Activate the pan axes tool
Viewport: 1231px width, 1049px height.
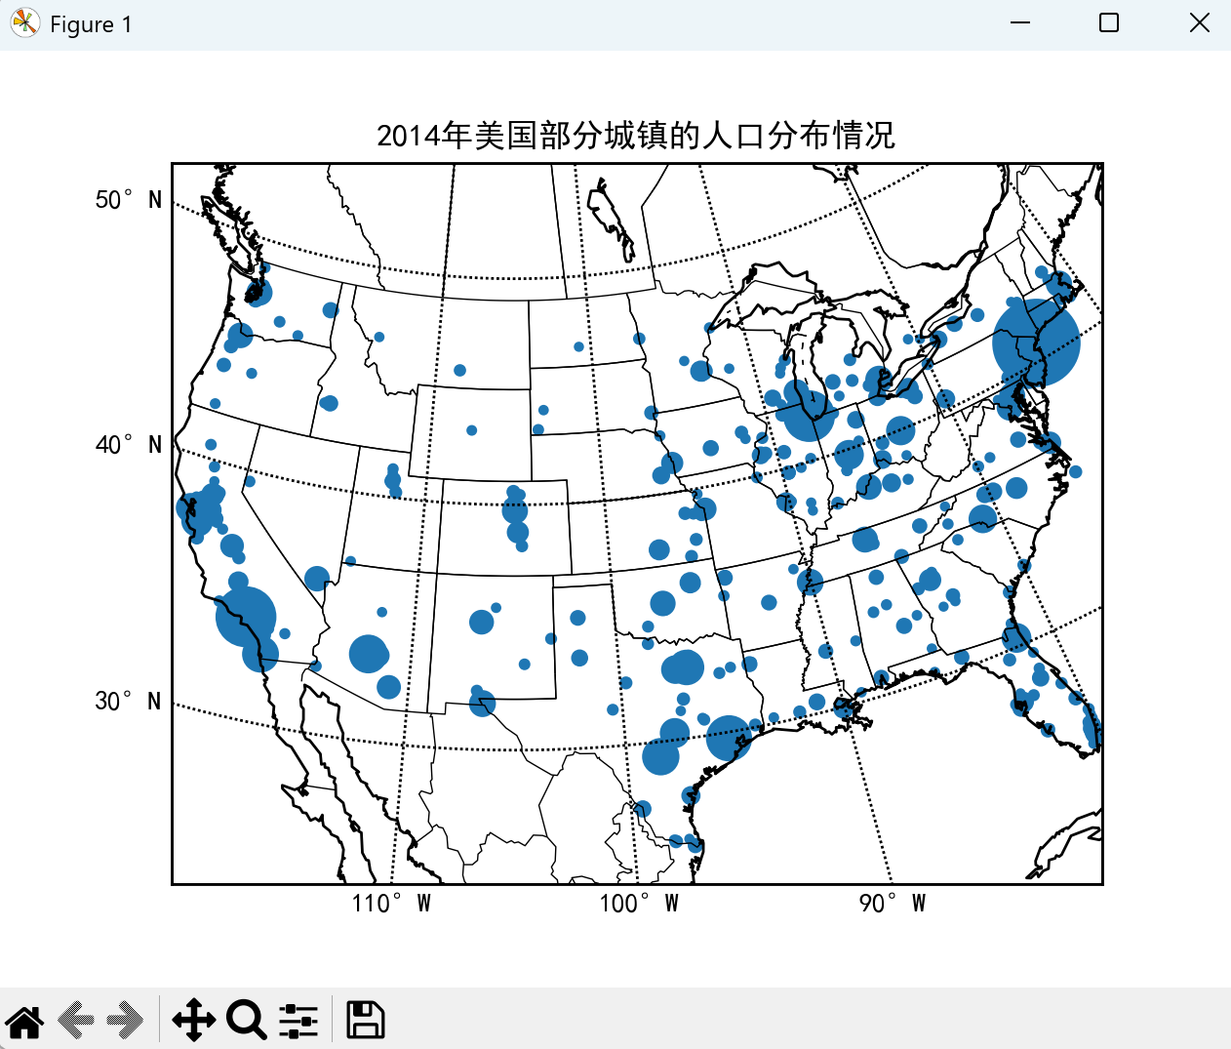click(194, 1021)
